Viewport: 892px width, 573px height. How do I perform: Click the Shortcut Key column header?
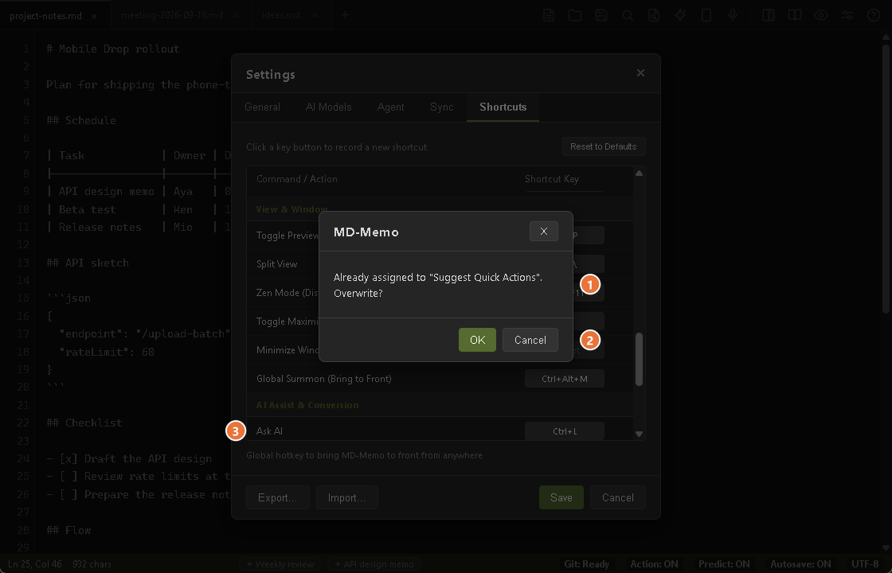pos(552,179)
